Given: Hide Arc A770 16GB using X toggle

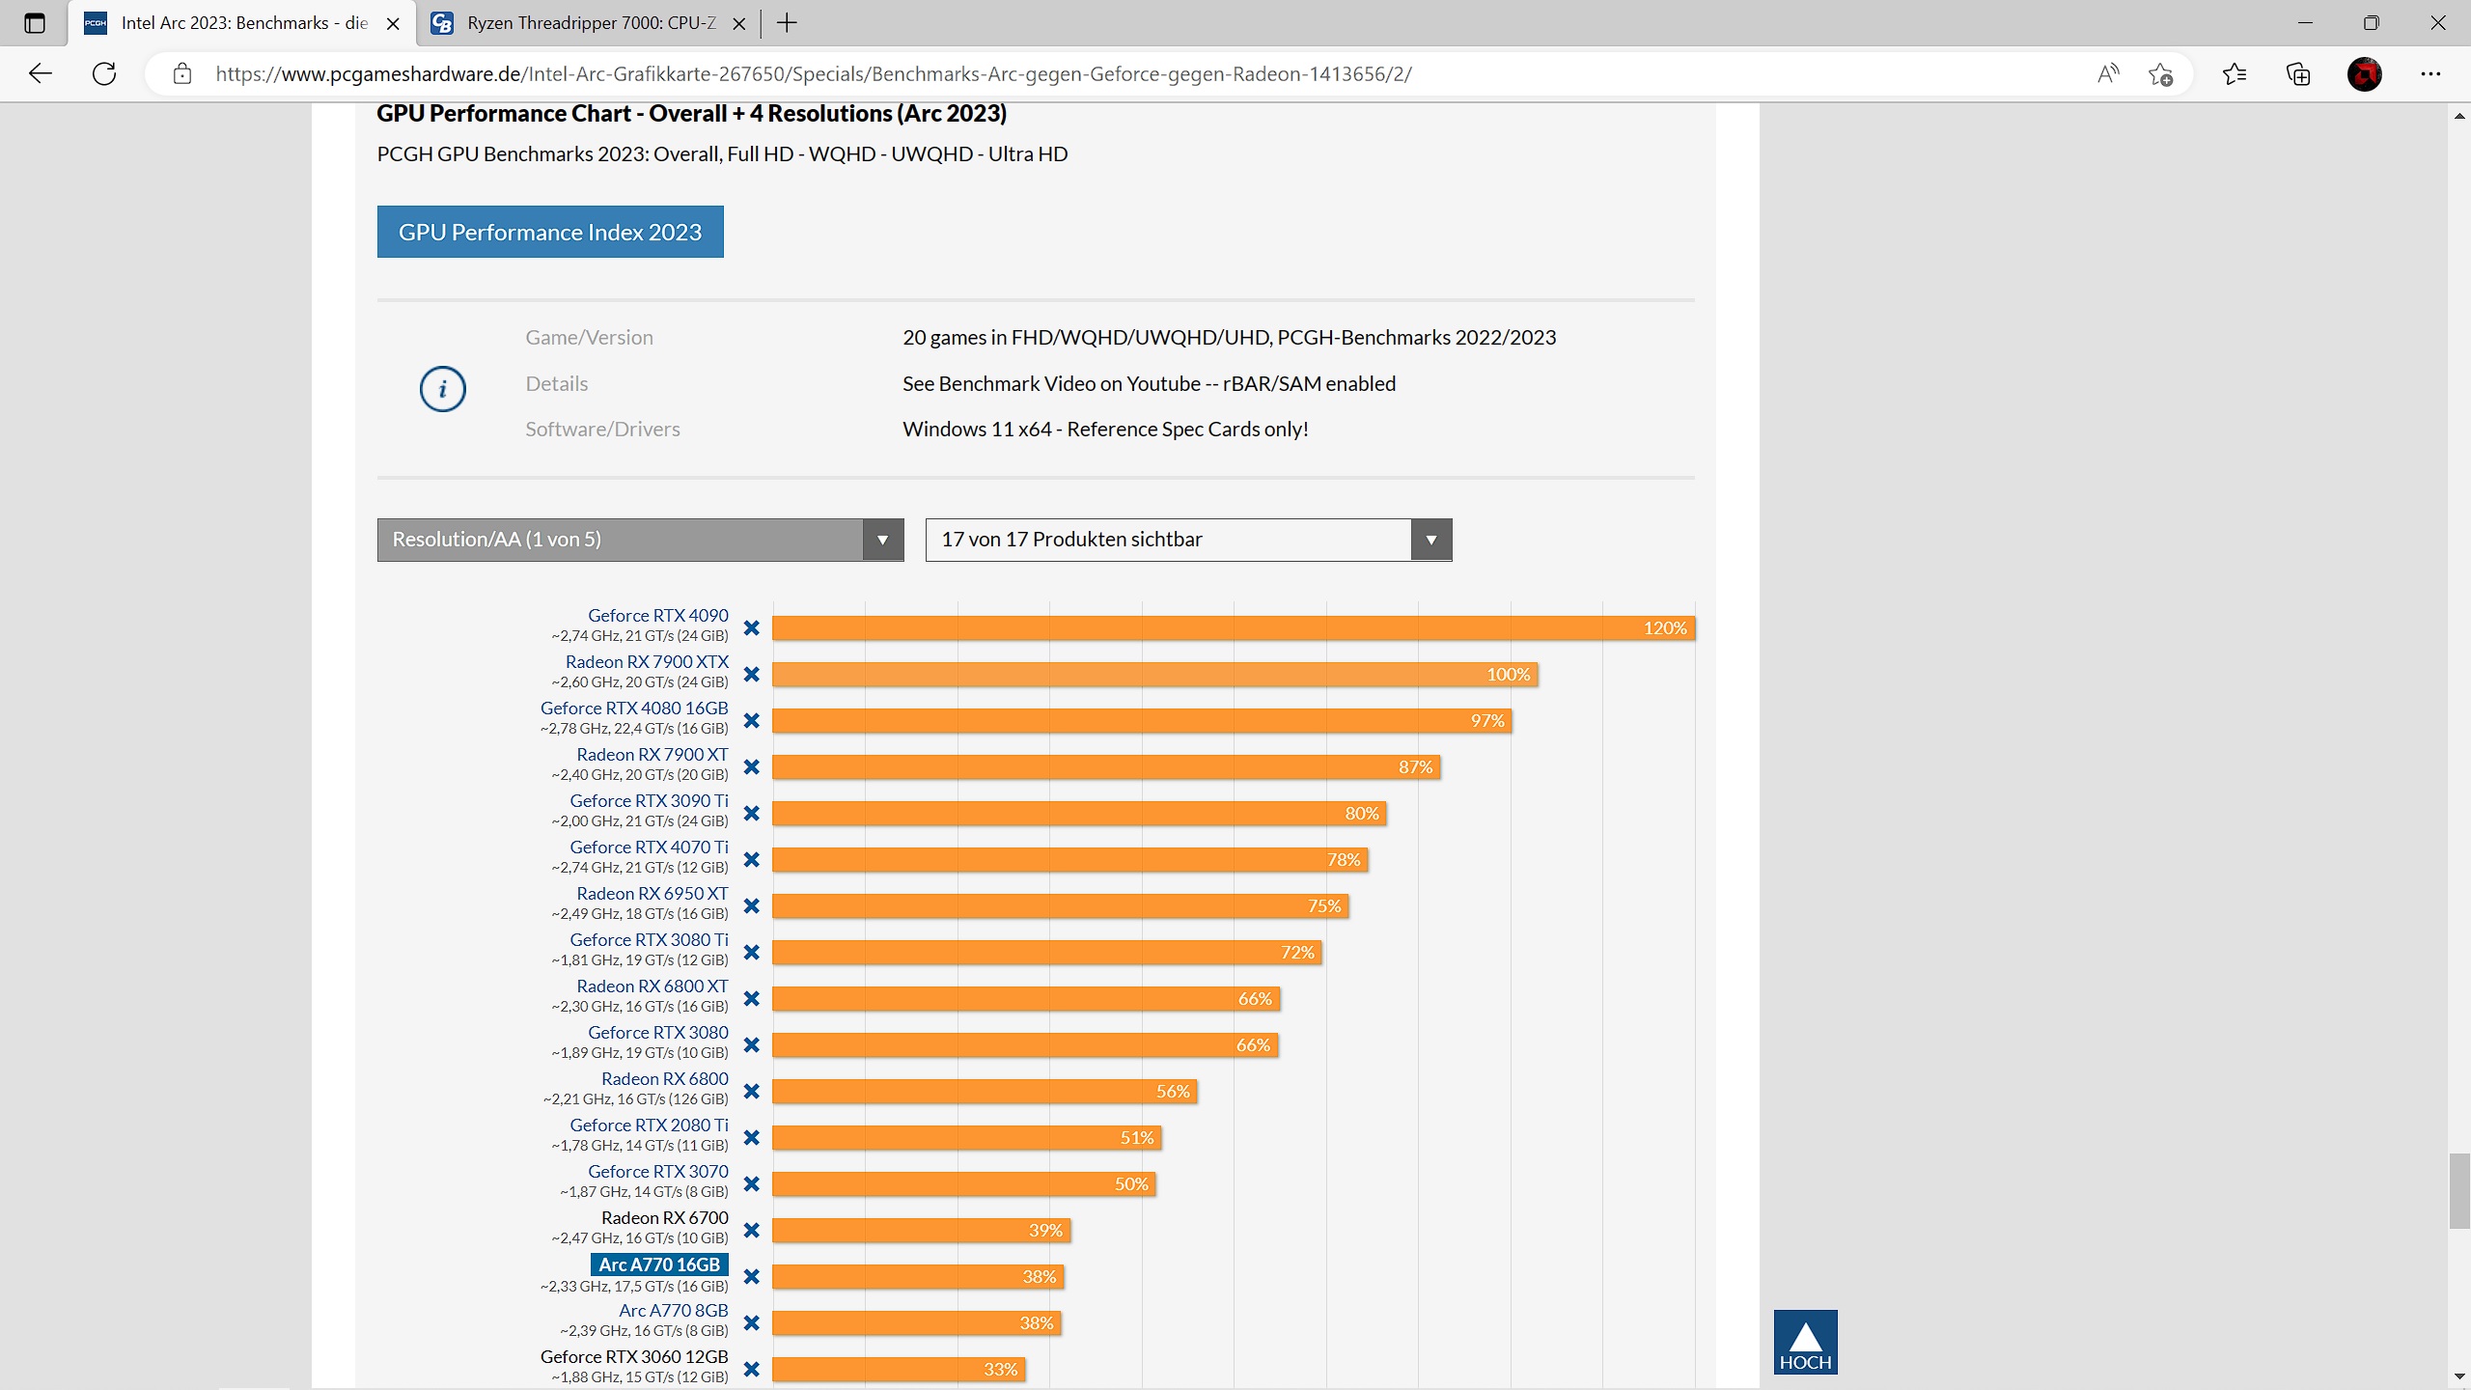Looking at the screenshot, I should point(752,1277).
